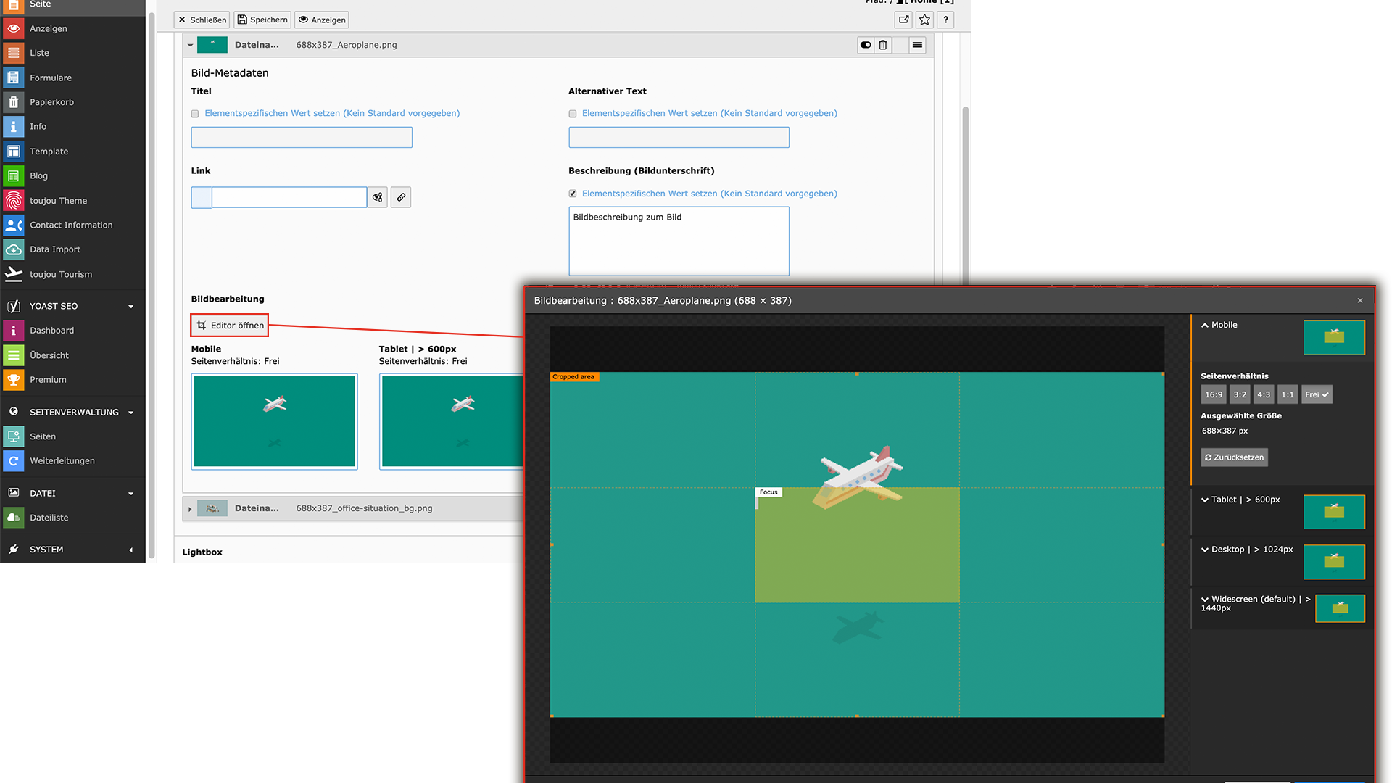Click the hamburger drag handle icon
Viewport: 1392px width, 783px height.
click(x=917, y=45)
